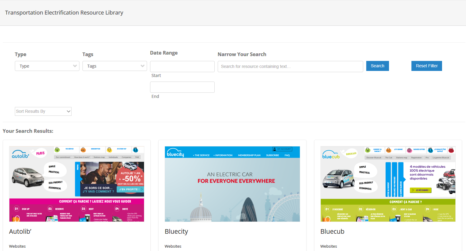
Task: Click the Websites label under Bluecity
Action: (x=173, y=246)
